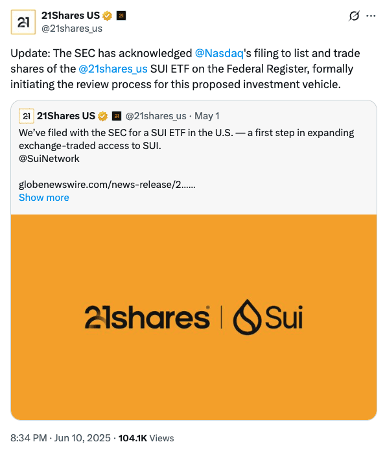Screen dimensions: 385x453
Task: Click the @21shares_us handle under header name
Action: click(x=72, y=29)
